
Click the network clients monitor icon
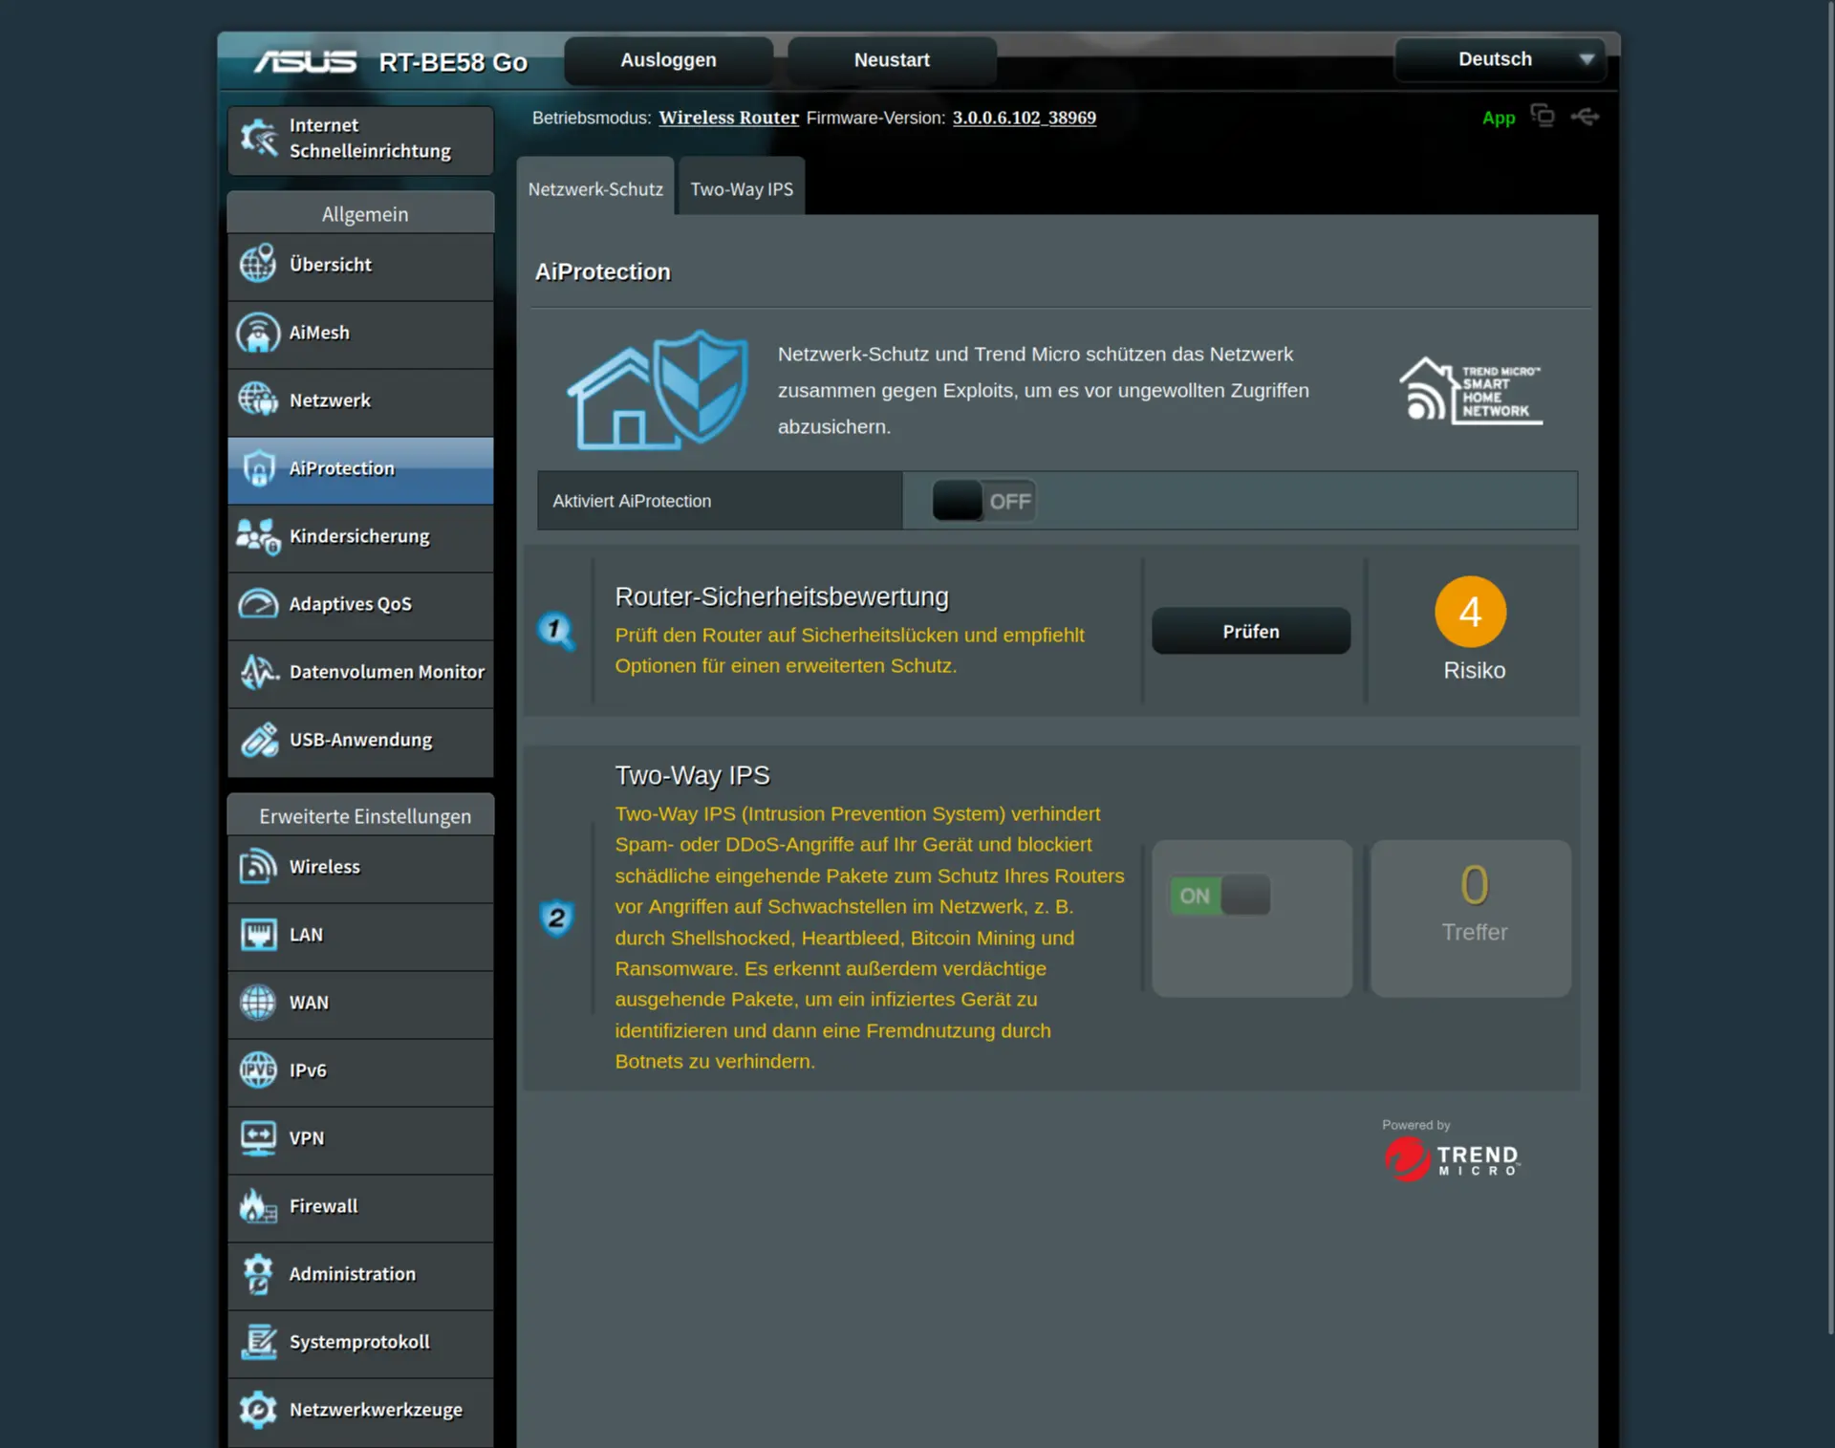1542,116
